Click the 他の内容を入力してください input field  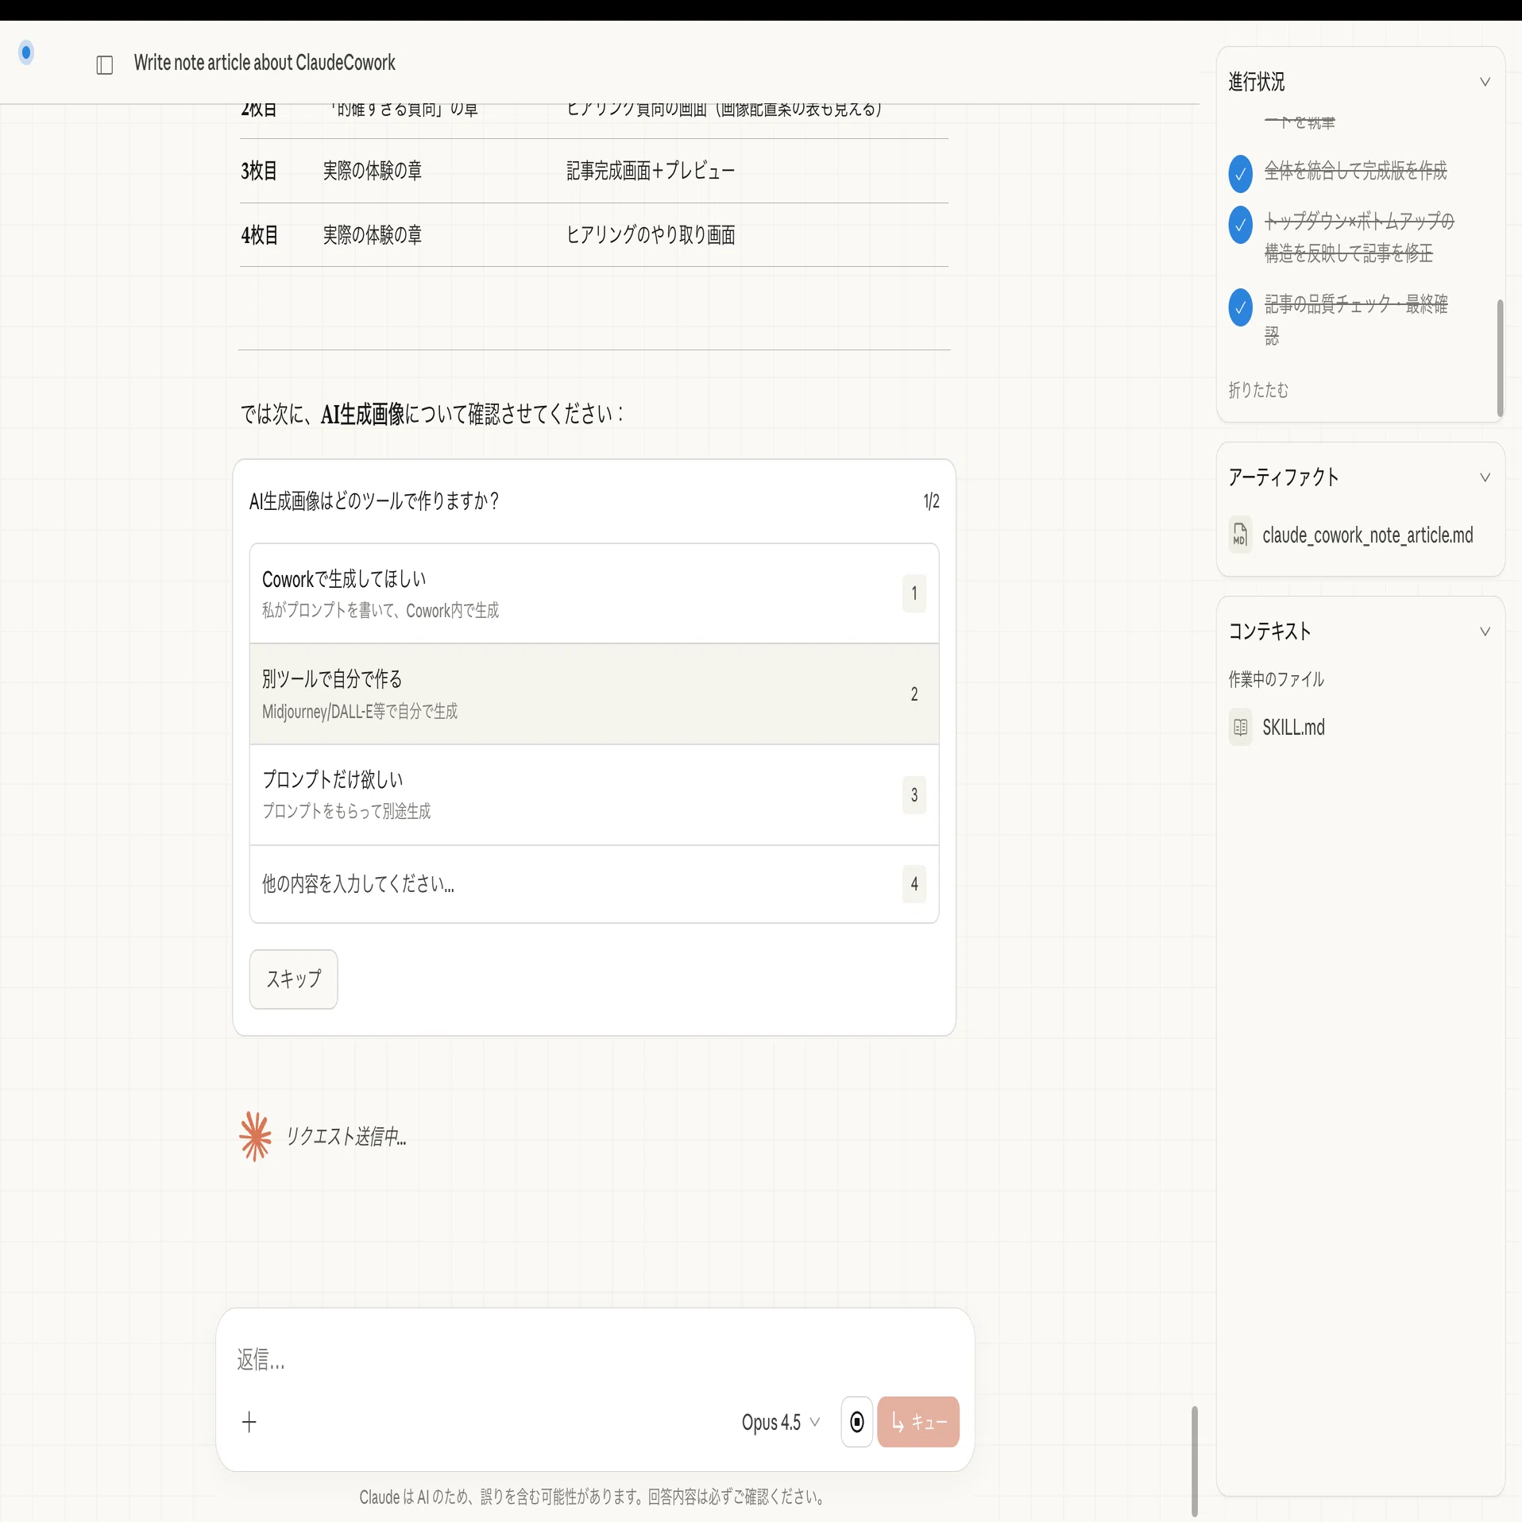(x=594, y=884)
